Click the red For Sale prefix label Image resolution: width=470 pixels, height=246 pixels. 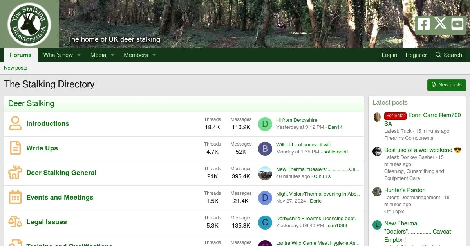(395, 116)
